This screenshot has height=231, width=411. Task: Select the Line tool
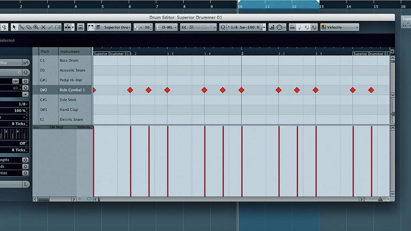click(51, 27)
